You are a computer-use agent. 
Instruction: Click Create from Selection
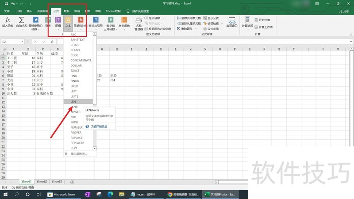[x=158, y=29]
